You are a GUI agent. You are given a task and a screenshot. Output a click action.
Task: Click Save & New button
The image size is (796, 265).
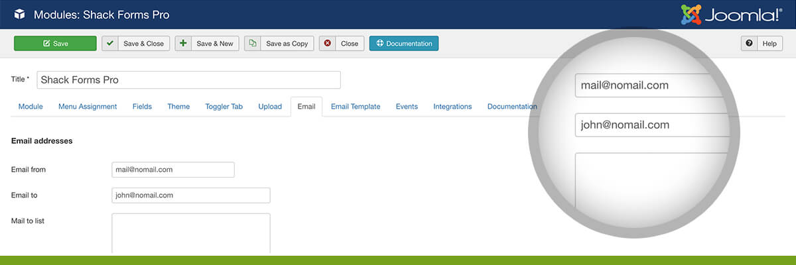207,44
